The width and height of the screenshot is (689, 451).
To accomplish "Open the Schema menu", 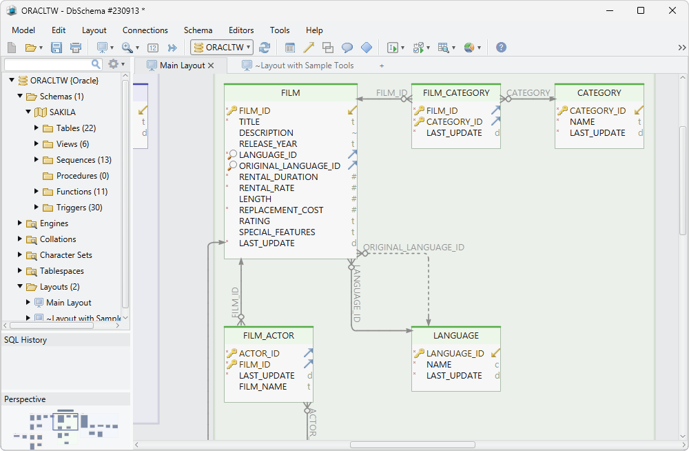I will pyautogui.click(x=198, y=30).
